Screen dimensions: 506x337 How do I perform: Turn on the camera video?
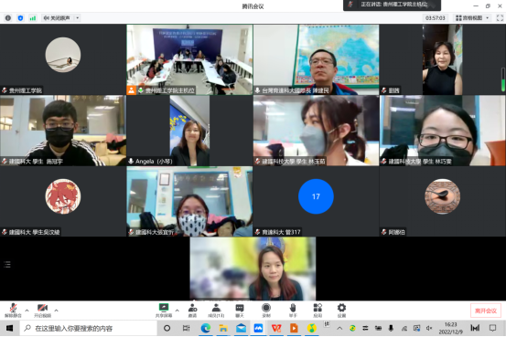pos(43,311)
